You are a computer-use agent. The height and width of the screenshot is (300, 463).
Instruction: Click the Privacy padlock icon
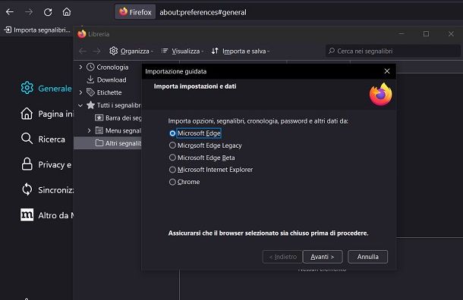(27, 164)
